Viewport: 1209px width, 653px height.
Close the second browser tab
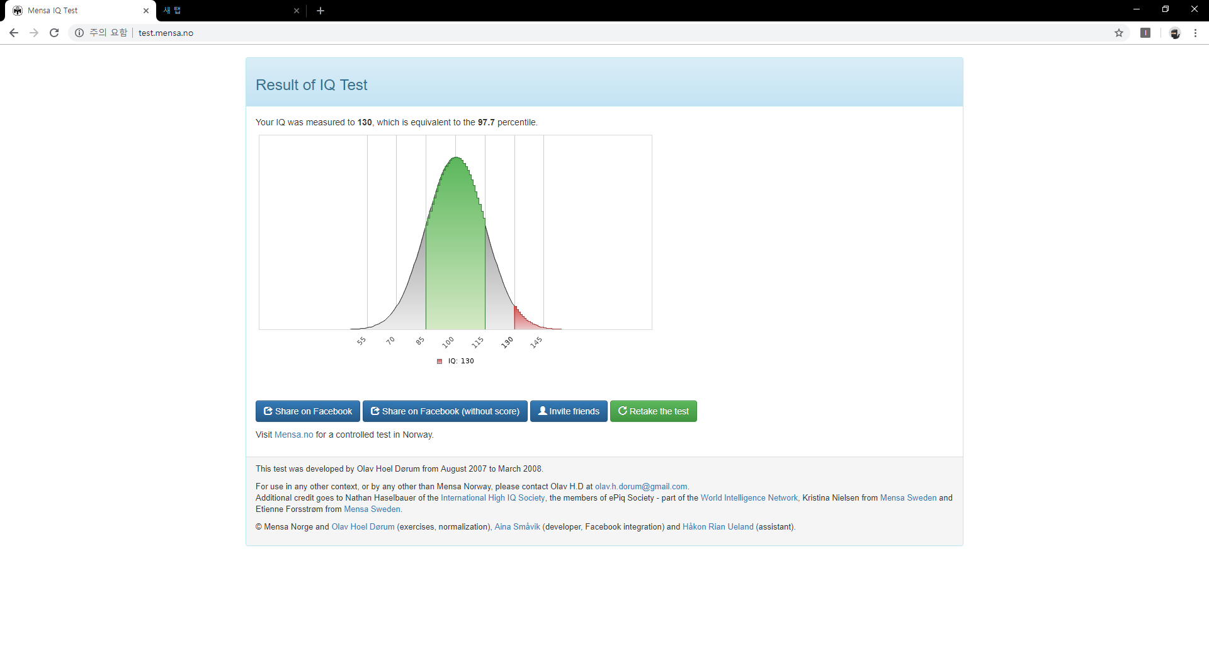point(297,11)
